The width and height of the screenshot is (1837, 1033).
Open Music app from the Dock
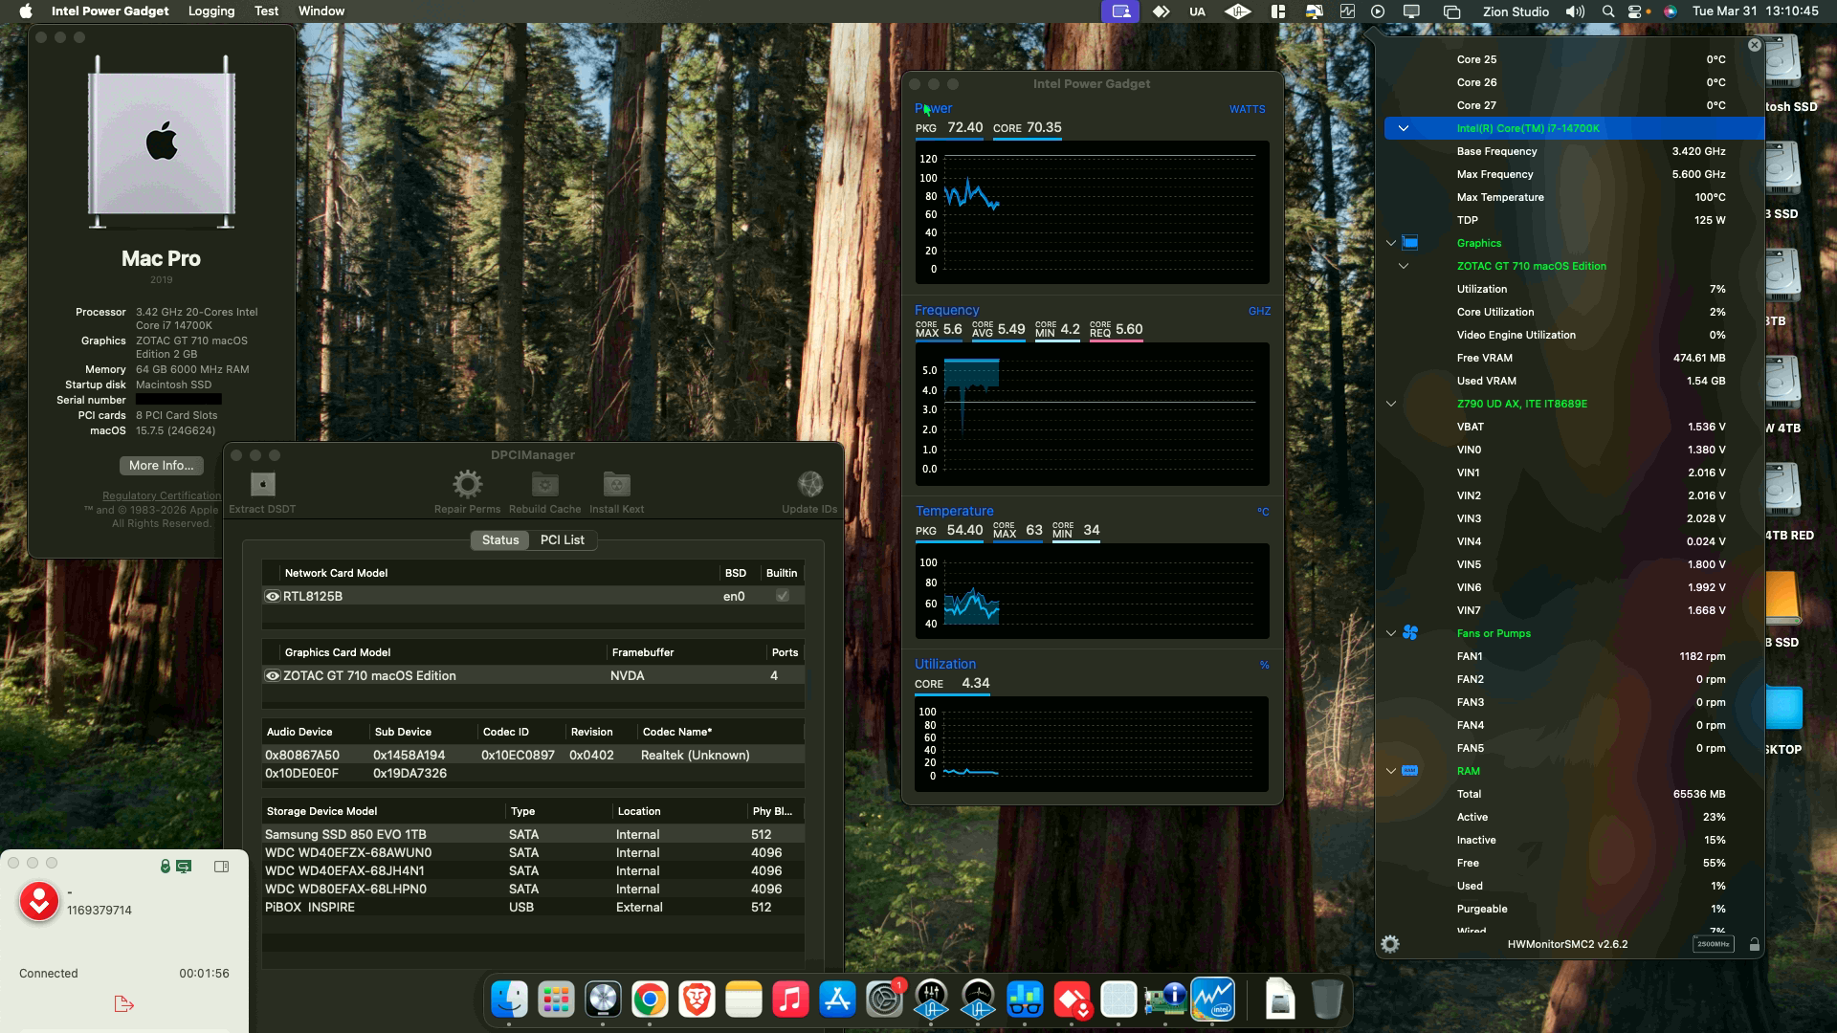(x=790, y=1000)
